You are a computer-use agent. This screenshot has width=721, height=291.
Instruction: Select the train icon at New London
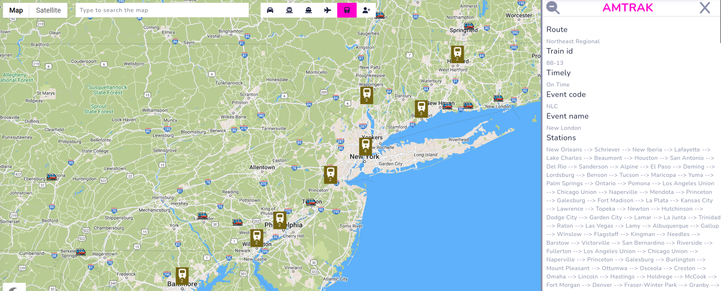[498, 98]
